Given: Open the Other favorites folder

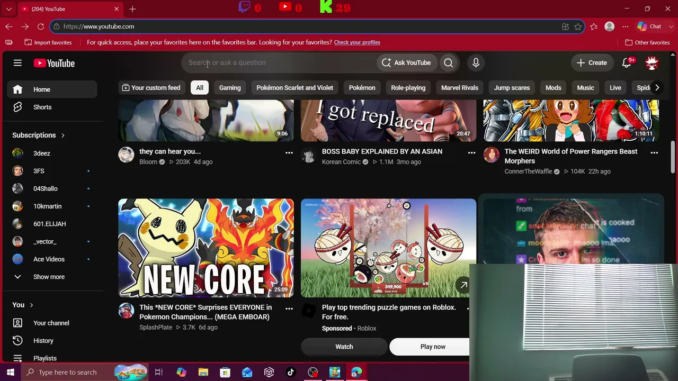Looking at the screenshot, I should (x=647, y=42).
